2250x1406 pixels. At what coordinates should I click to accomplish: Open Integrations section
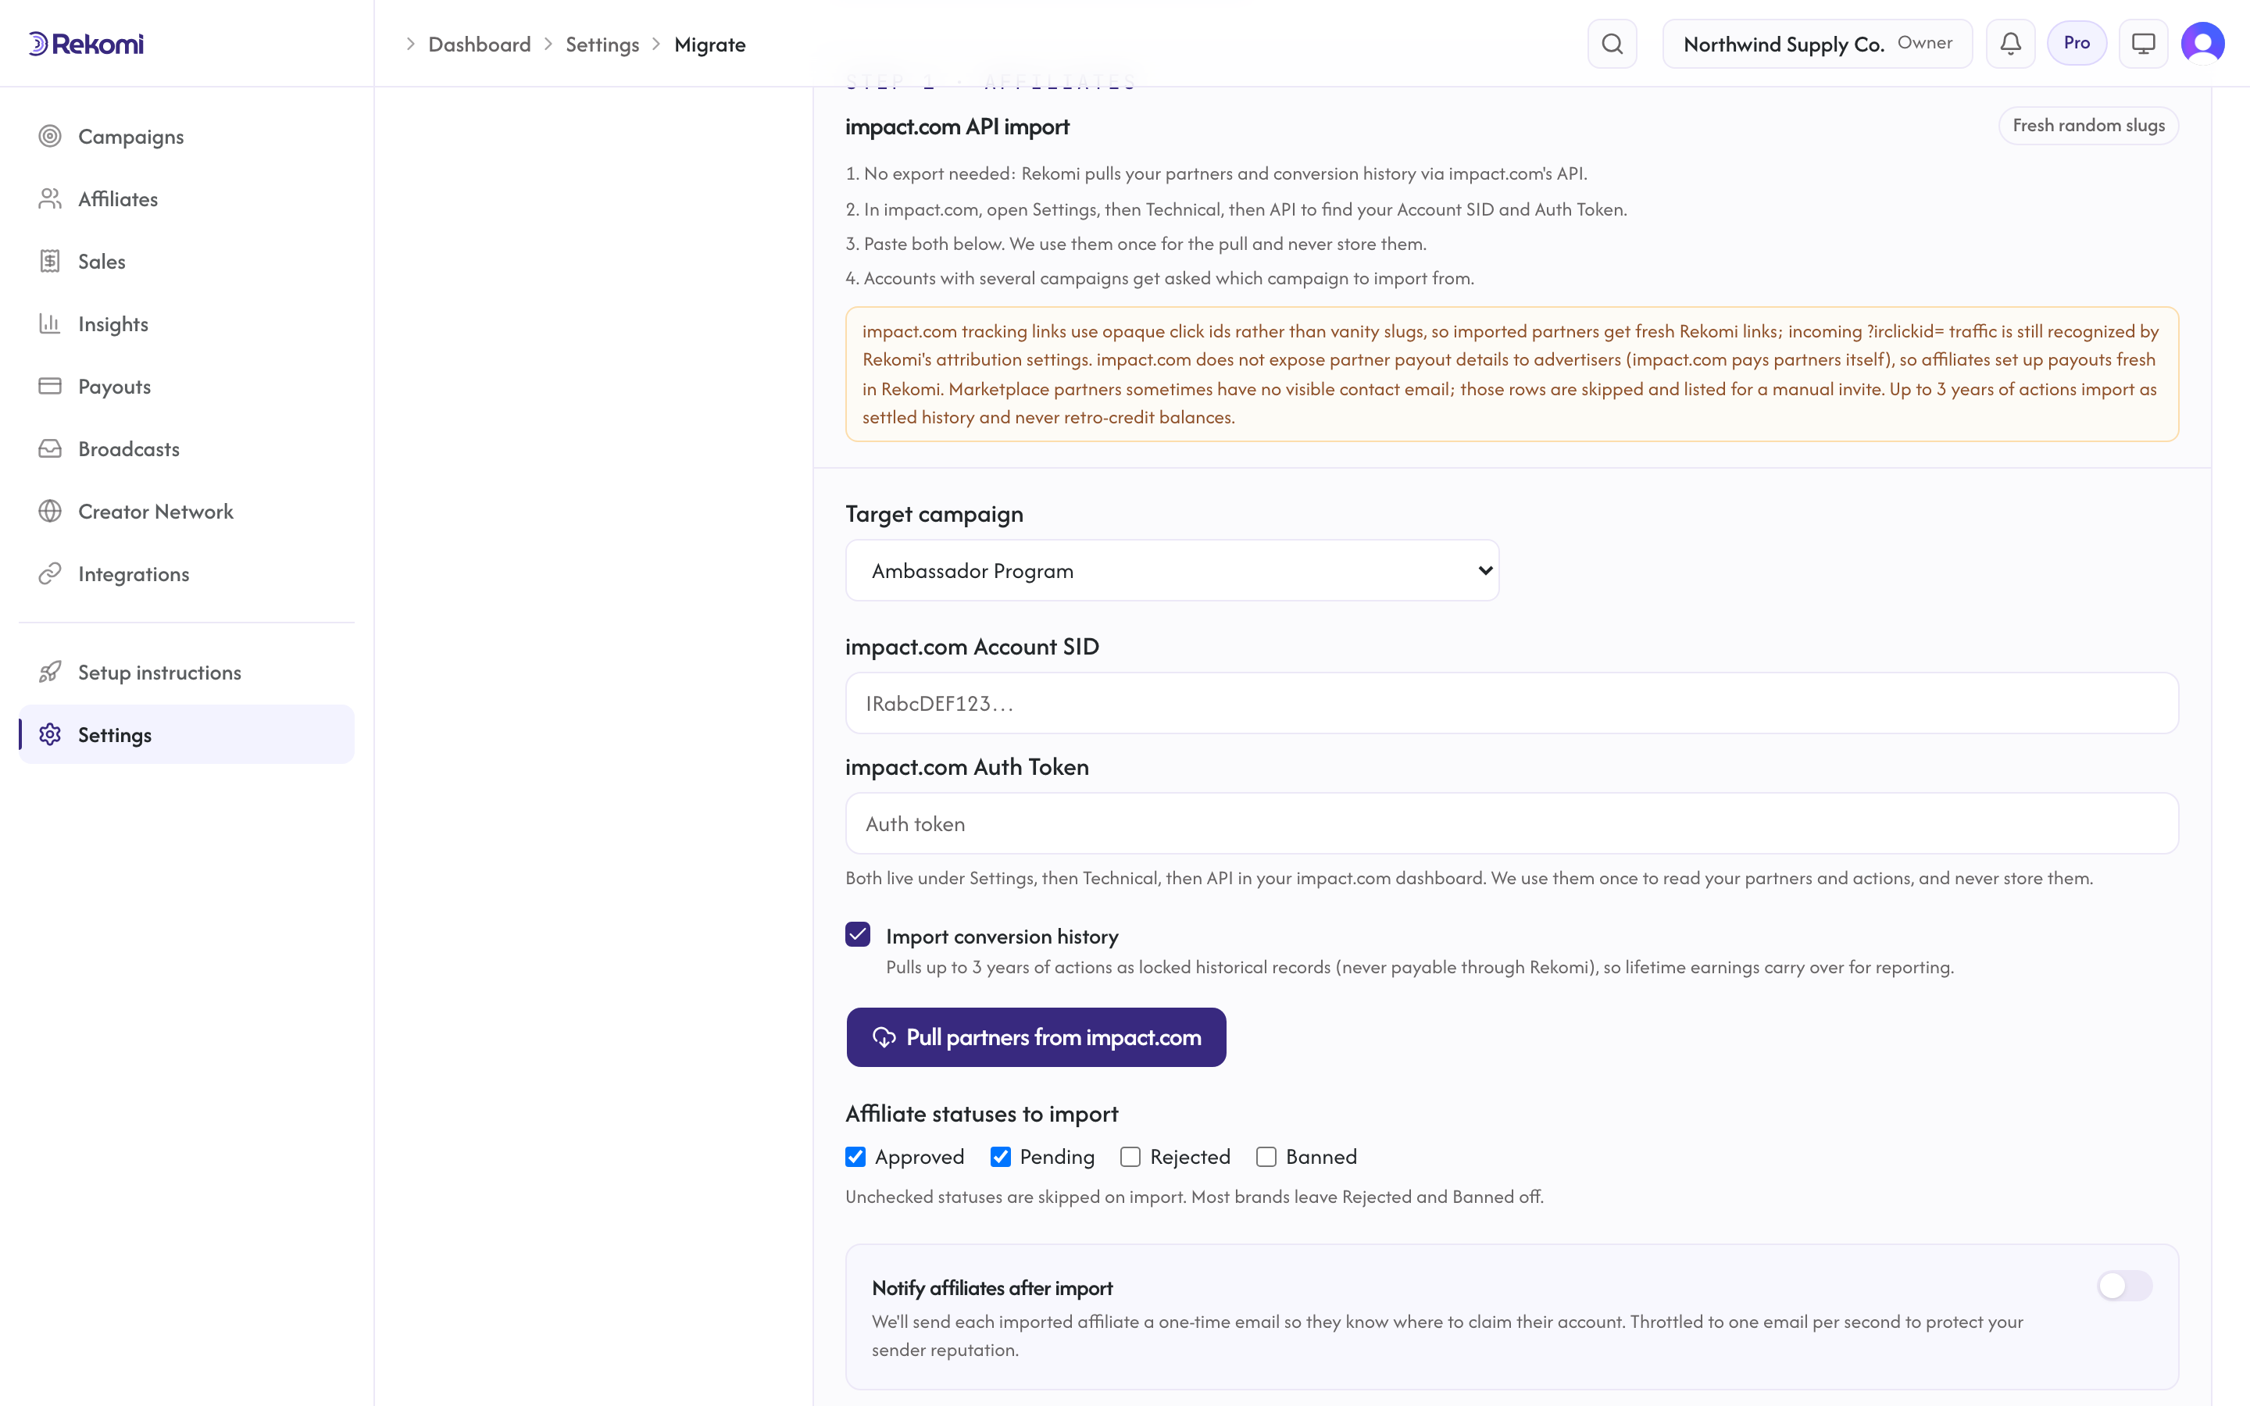(x=186, y=573)
